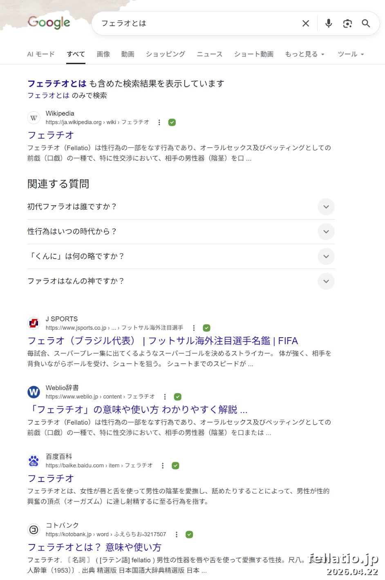Clear the search query with the X icon
The width and height of the screenshot is (385, 580).
(305, 23)
